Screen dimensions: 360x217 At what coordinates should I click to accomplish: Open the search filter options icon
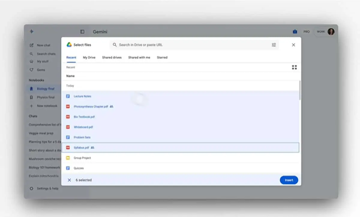(274, 45)
